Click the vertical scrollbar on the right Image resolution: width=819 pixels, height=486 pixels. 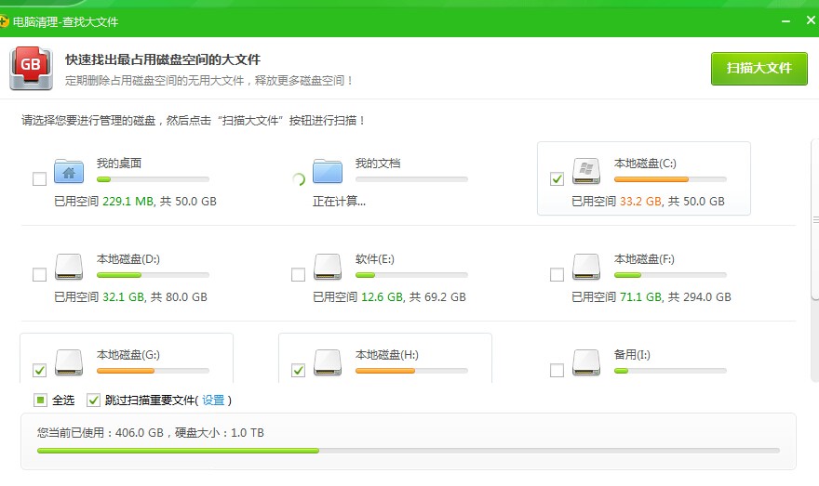point(815,219)
